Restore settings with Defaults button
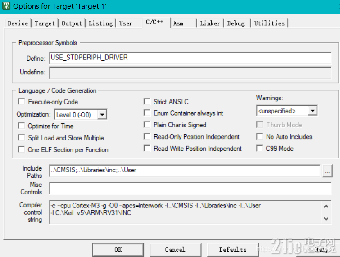340x257 pixels. click(233, 250)
